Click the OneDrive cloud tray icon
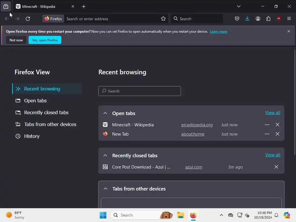Image resolution: width=296 pixels, height=222 pixels. pos(230,215)
